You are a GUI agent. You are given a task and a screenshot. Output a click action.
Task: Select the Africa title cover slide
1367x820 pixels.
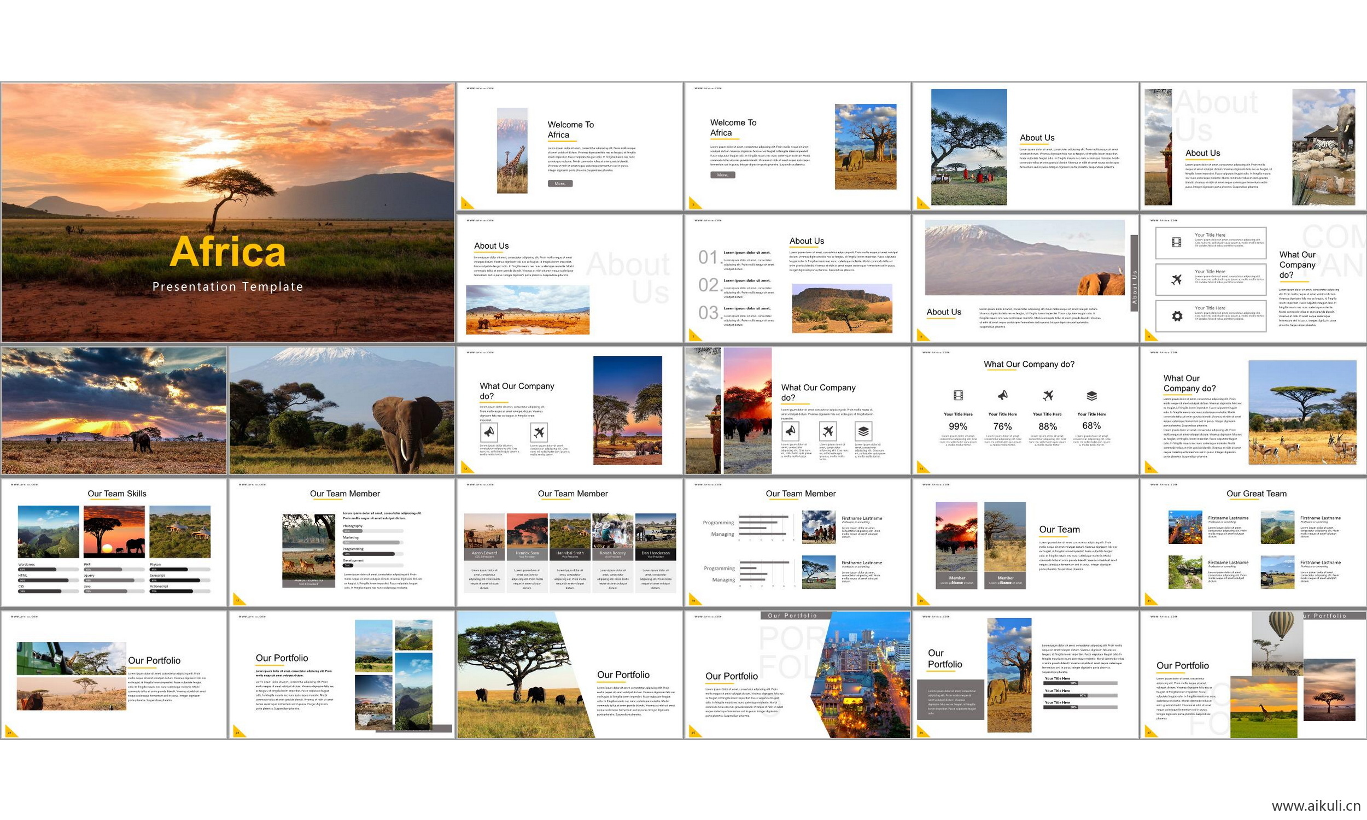click(227, 212)
